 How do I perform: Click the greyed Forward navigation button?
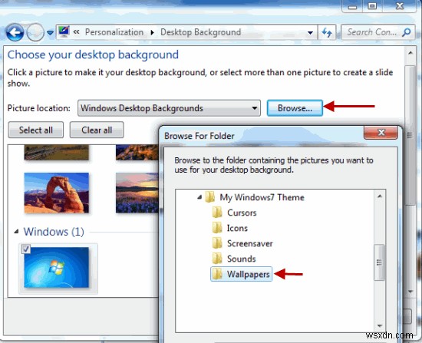pos(35,32)
